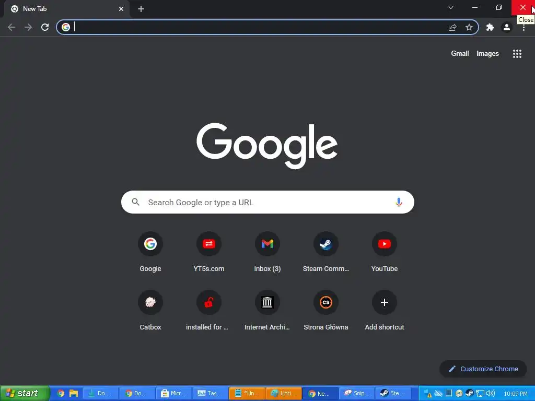
Task: Go forward to the next page
Action: 28,27
